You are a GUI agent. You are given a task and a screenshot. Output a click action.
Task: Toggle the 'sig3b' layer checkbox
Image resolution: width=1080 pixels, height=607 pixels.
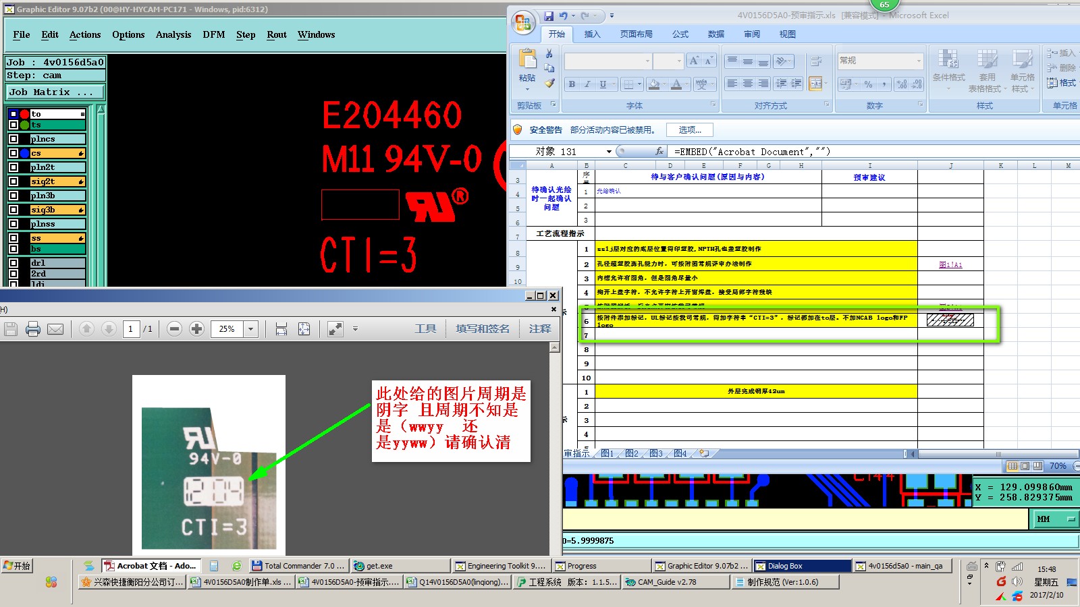pyautogui.click(x=13, y=210)
